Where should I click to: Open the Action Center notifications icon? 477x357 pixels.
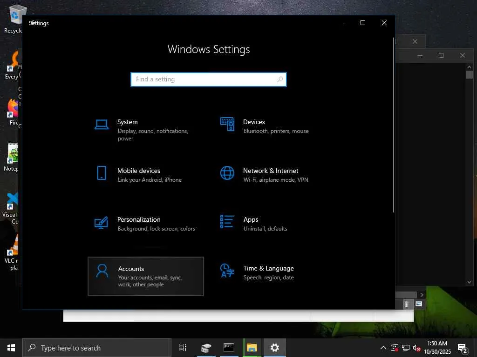(x=462, y=348)
